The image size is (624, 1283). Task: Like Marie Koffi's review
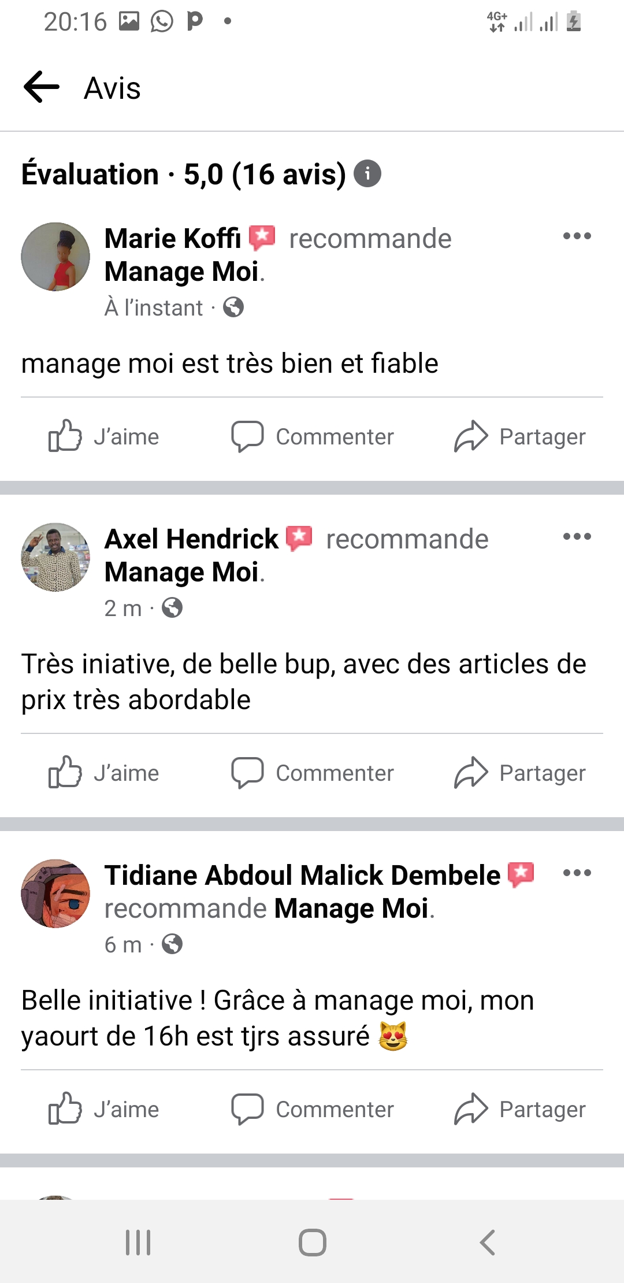pos(104,436)
